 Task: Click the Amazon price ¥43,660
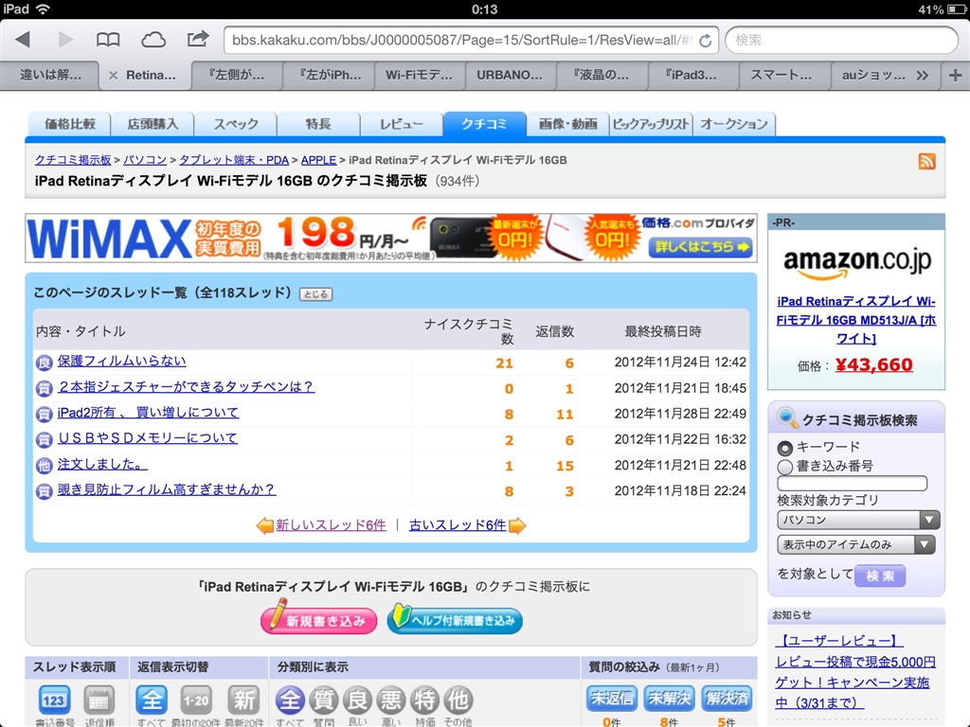pos(873,364)
